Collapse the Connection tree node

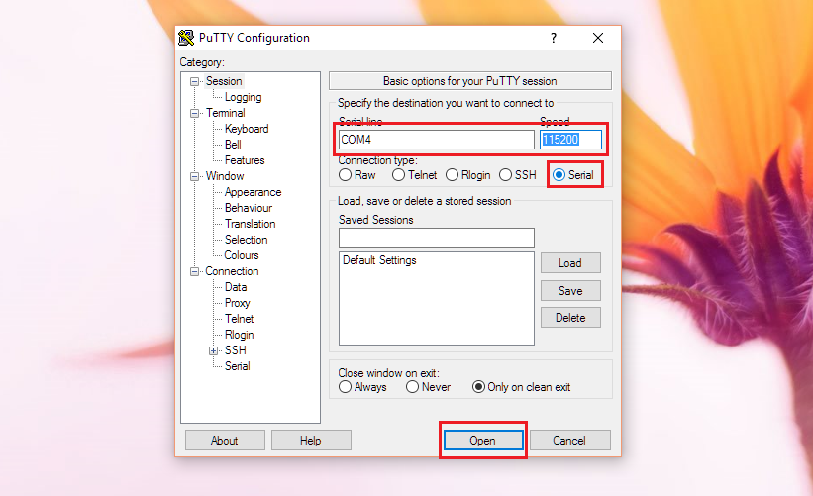click(194, 271)
